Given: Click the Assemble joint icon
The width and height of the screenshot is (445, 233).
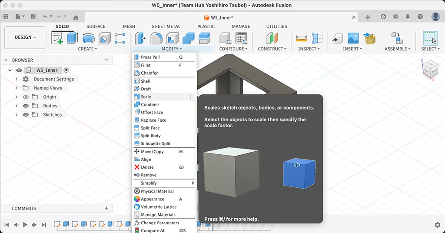Looking at the screenshot, I should [x=397, y=38].
